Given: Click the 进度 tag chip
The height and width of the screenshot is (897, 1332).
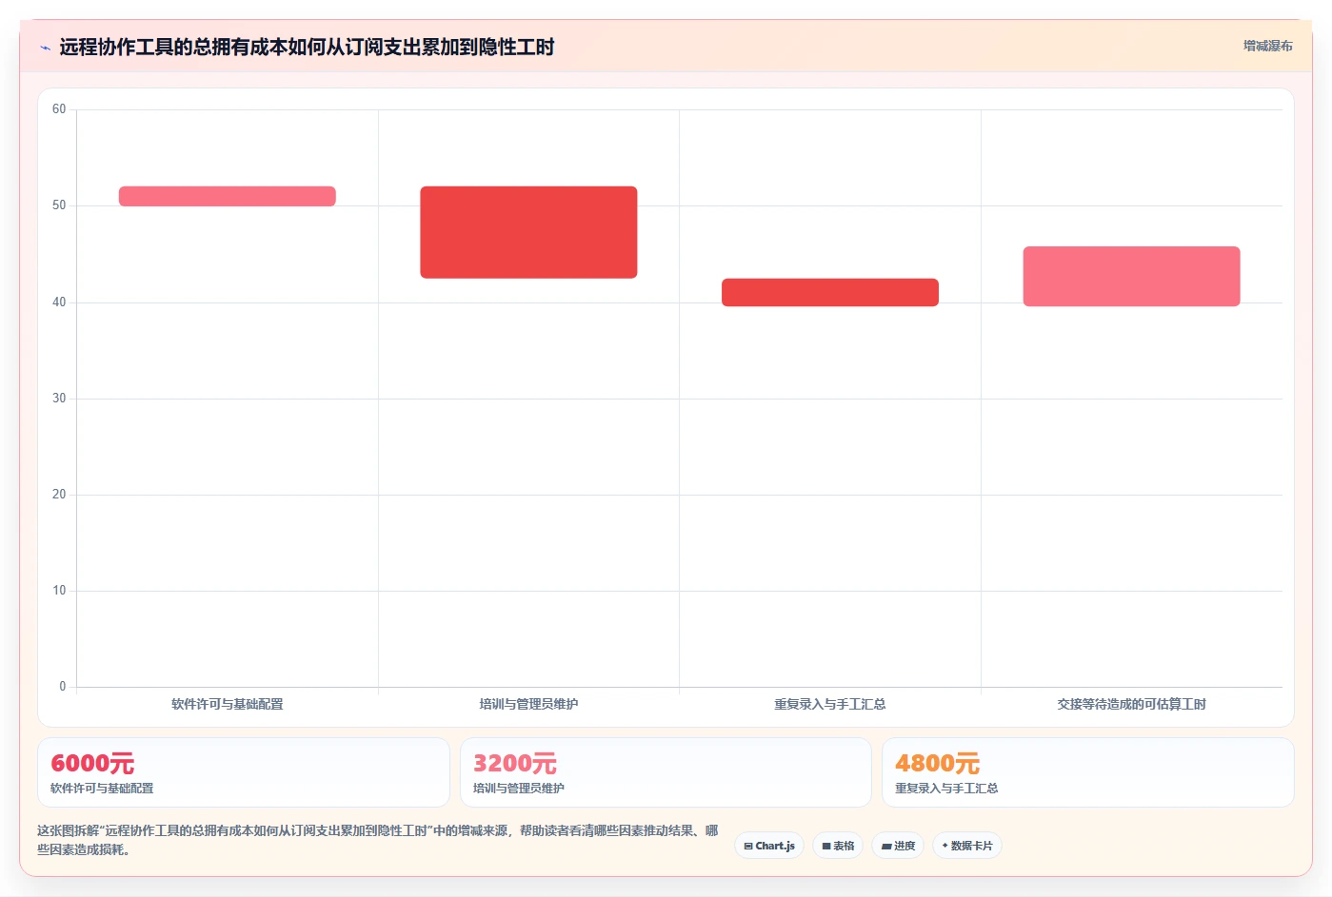Looking at the screenshot, I should point(898,846).
